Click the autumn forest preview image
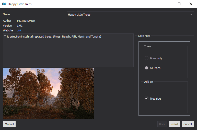The image size is (197, 130). coord(48,94)
